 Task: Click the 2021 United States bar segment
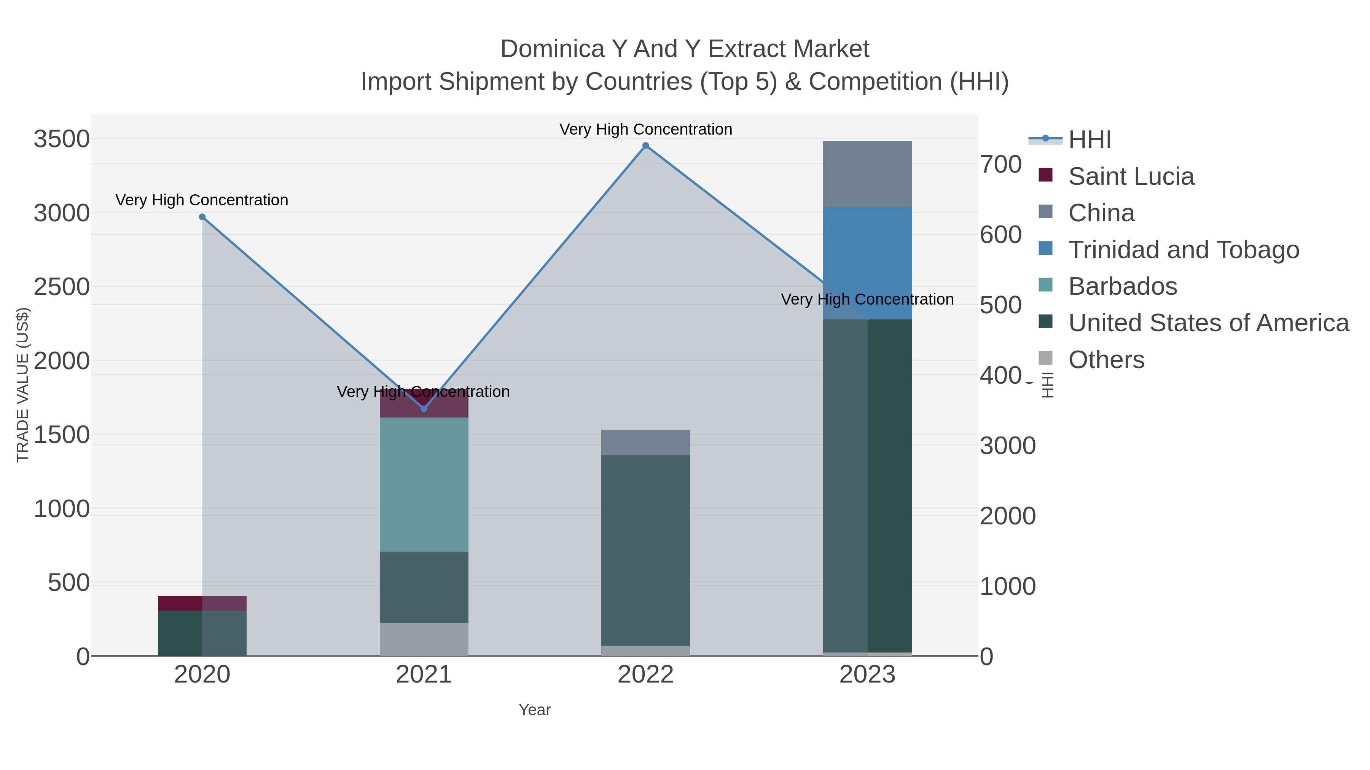click(x=424, y=587)
